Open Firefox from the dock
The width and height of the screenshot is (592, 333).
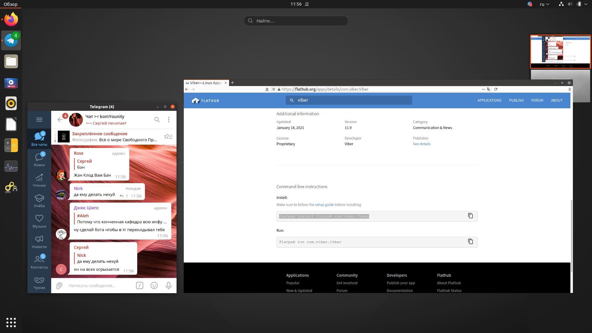[x=11, y=19]
